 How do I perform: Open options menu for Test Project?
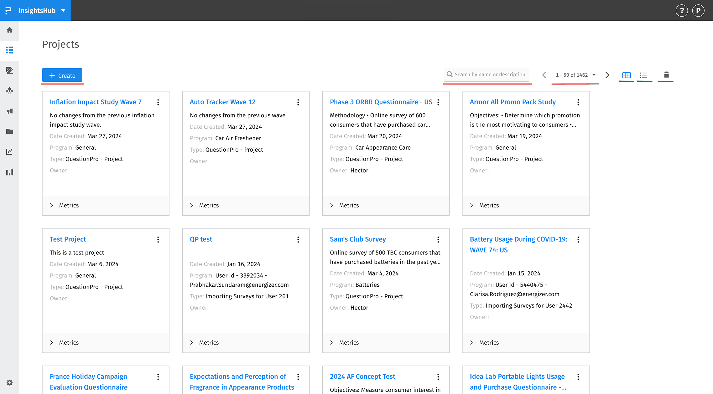click(x=158, y=239)
